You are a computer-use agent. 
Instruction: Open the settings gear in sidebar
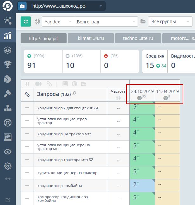tap(8, 166)
